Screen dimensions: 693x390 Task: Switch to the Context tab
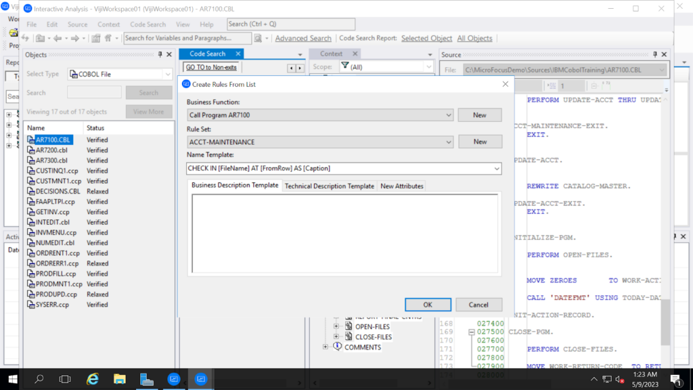(x=331, y=54)
